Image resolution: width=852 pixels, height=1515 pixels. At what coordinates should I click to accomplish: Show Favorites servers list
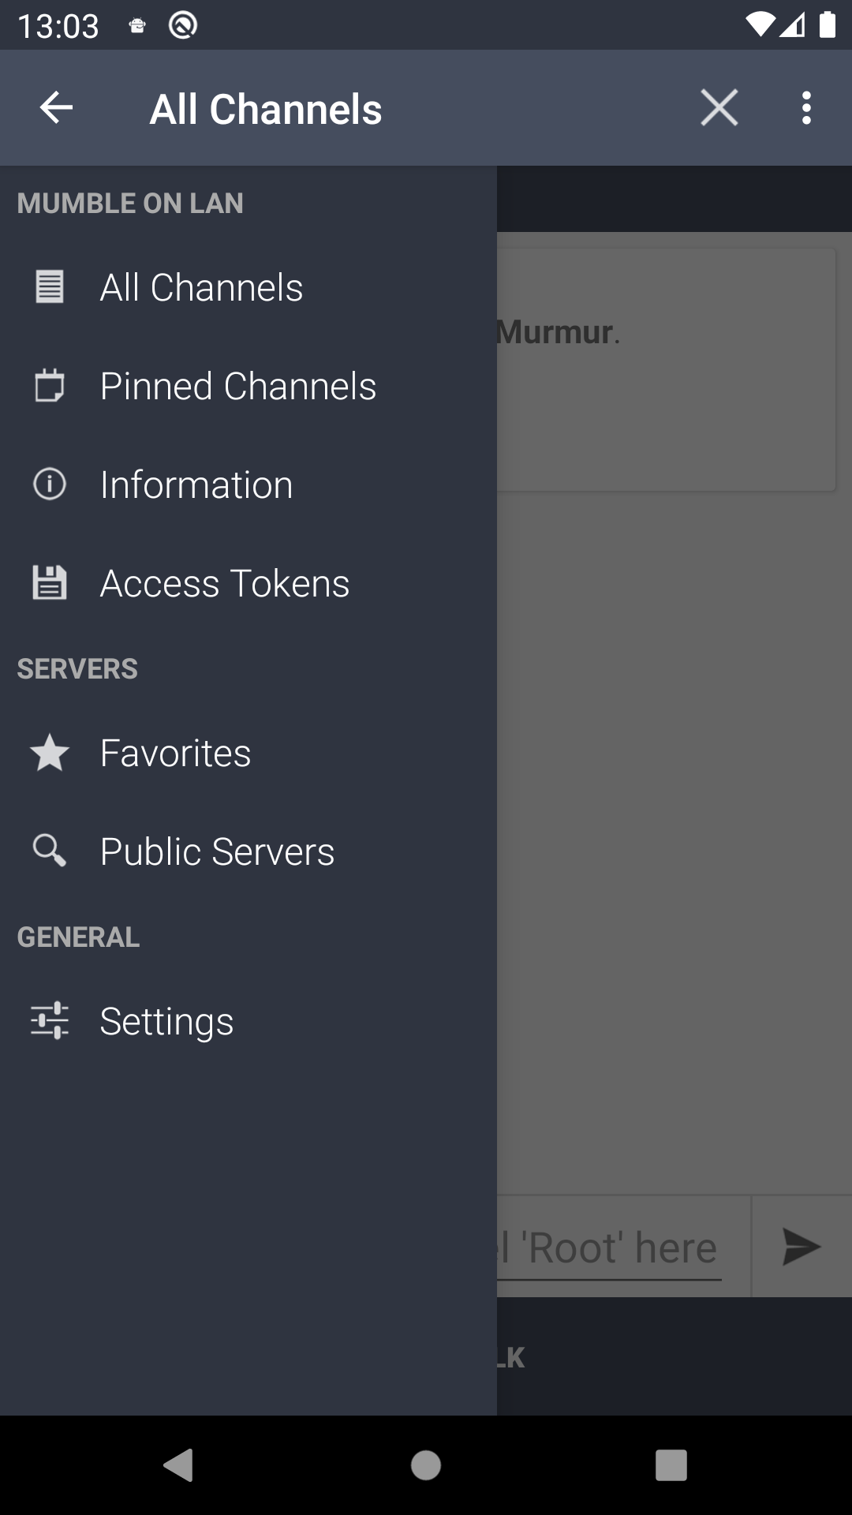tap(176, 753)
